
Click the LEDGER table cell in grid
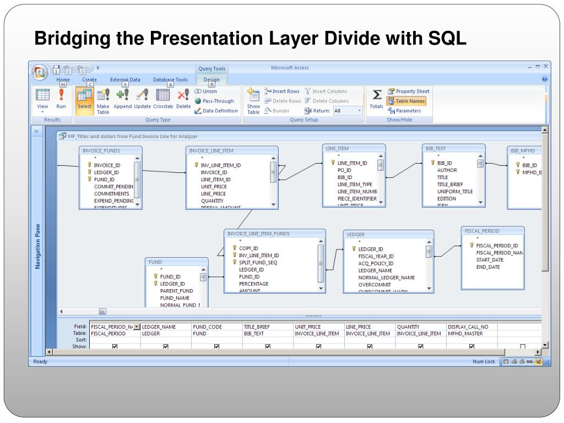click(166, 333)
